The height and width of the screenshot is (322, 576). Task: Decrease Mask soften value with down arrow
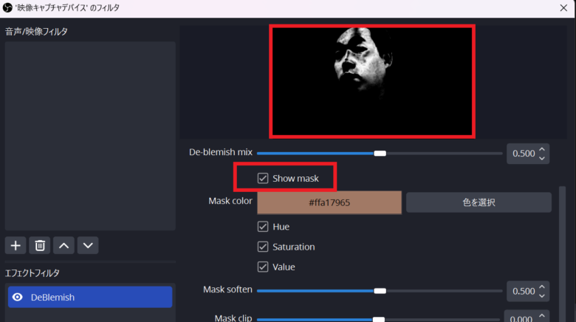click(542, 295)
